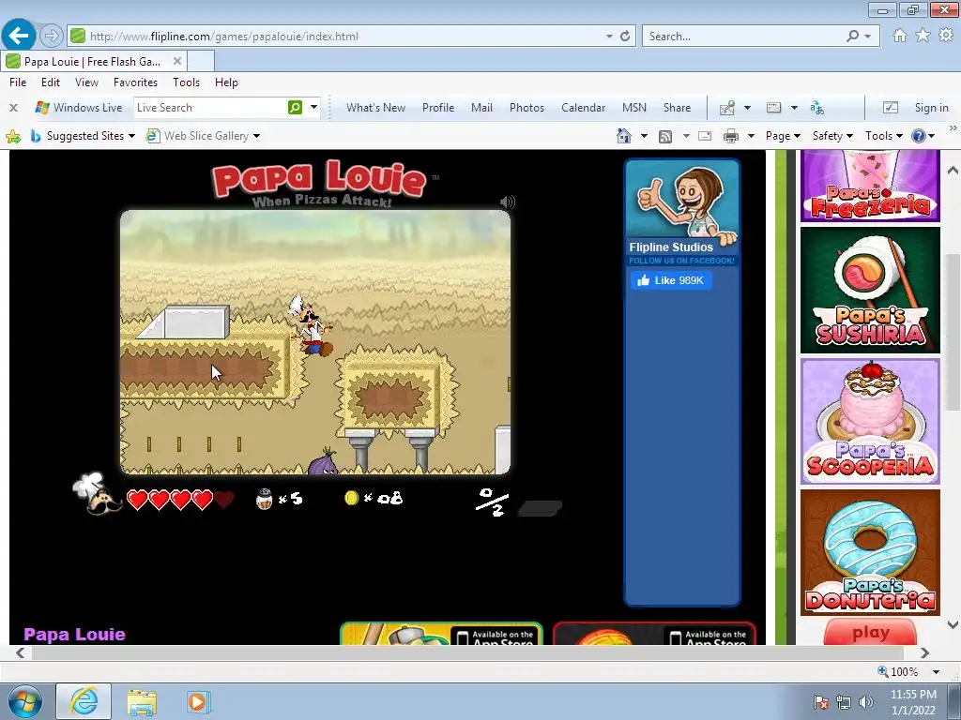Open the Papa's Scooperia game thumbnail

coord(870,422)
